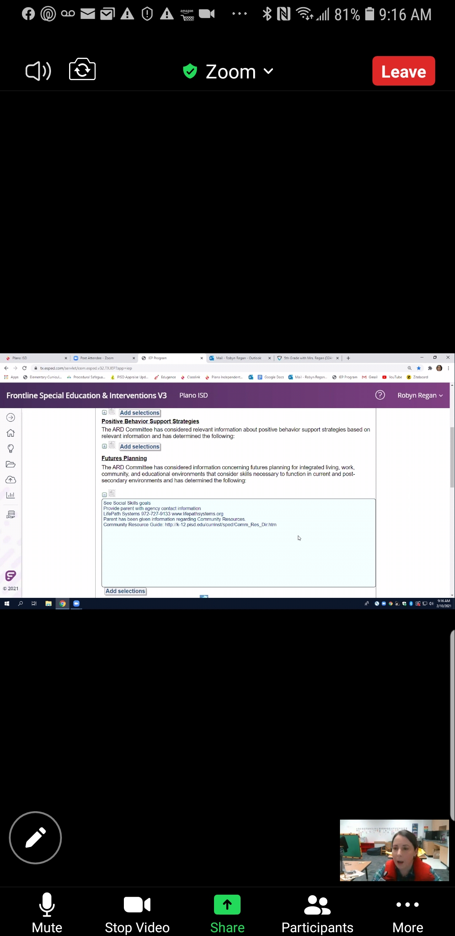
Task: Click the home icon in Frontline sidebar
Action: tap(11, 433)
